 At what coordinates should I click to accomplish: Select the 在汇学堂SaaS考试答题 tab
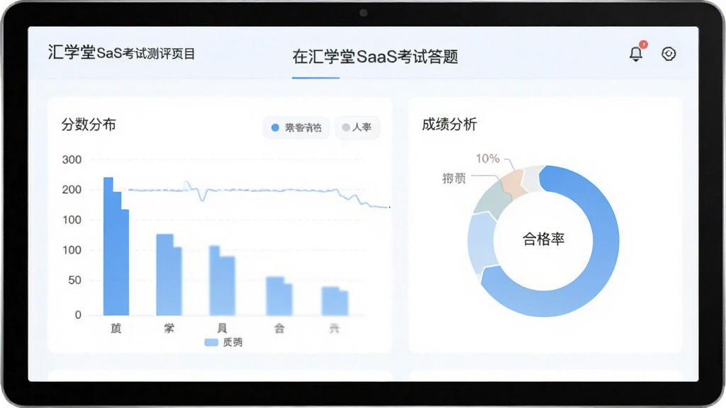click(375, 57)
